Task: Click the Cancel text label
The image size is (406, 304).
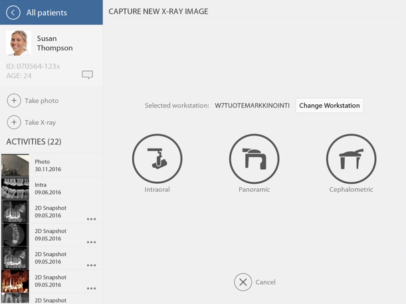Action: coord(265,282)
